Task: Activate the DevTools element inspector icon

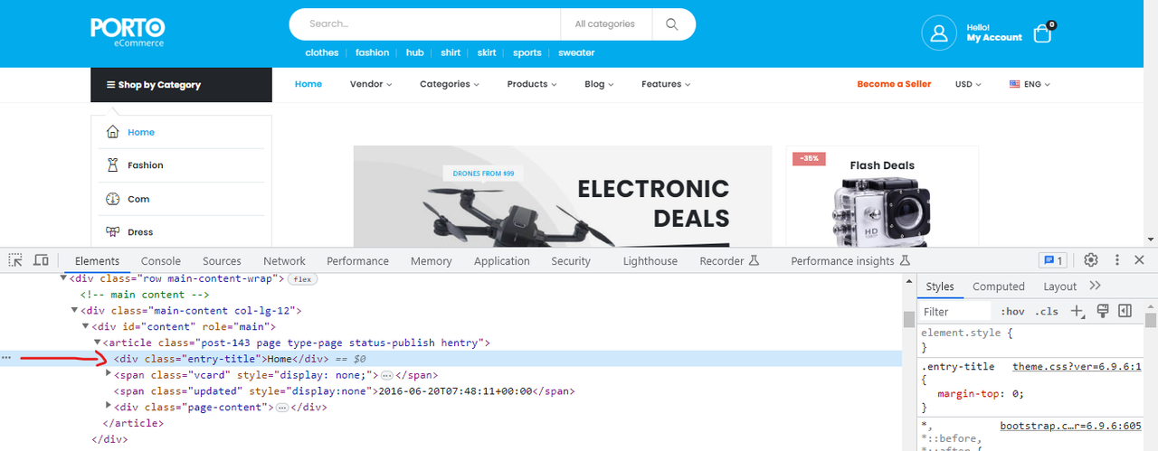Action: [15, 260]
